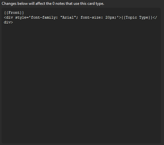Click the closing braces after "Topic Type"
The width and height of the screenshot is (164, 145).
(150, 17)
